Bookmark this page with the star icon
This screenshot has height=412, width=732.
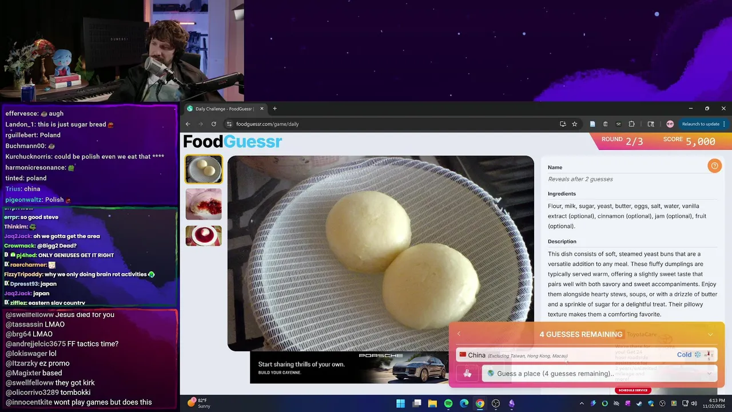(575, 124)
